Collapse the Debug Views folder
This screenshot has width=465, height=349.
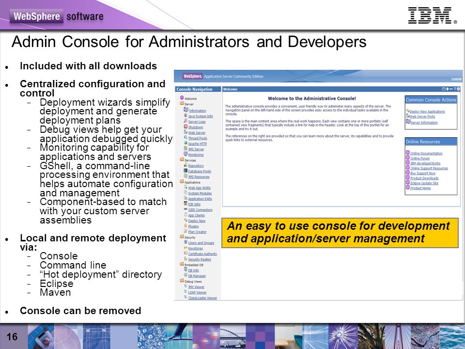(182, 281)
